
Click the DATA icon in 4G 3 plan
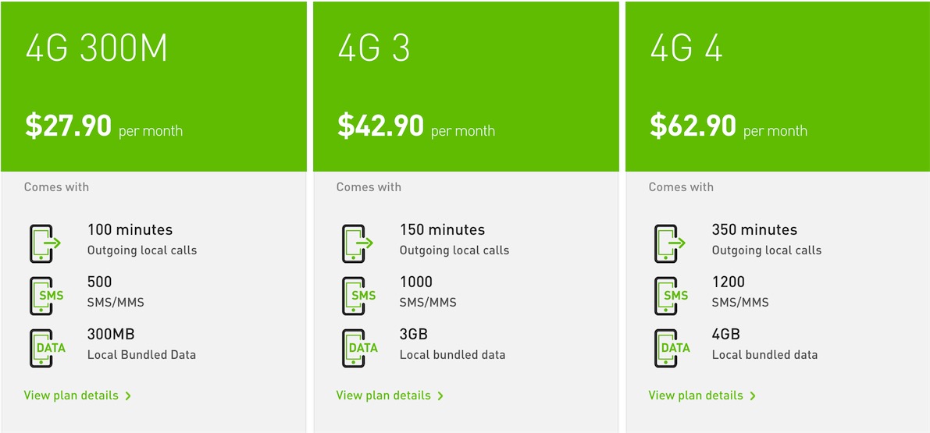point(358,348)
